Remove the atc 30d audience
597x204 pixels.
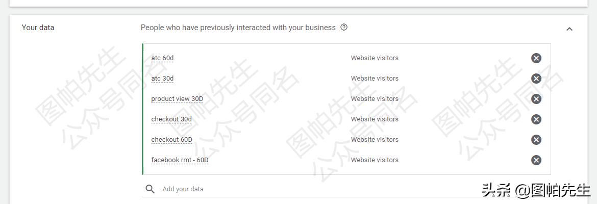pos(536,79)
